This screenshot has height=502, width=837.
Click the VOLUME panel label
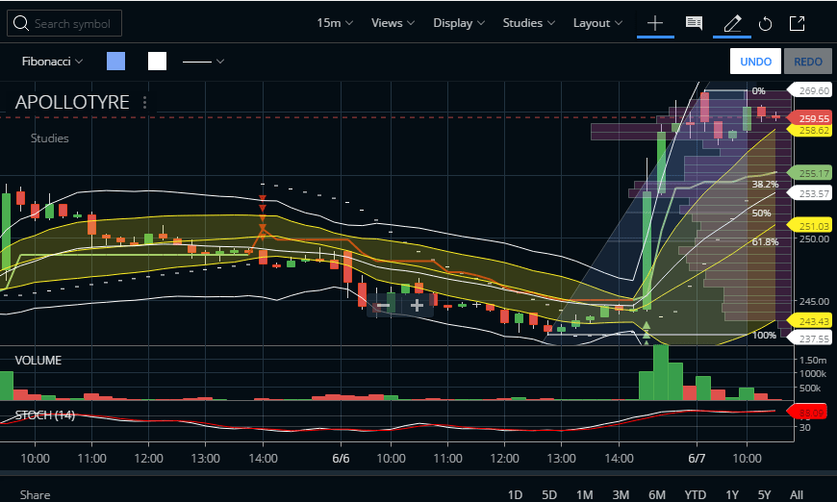pyautogui.click(x=38, y=360)
